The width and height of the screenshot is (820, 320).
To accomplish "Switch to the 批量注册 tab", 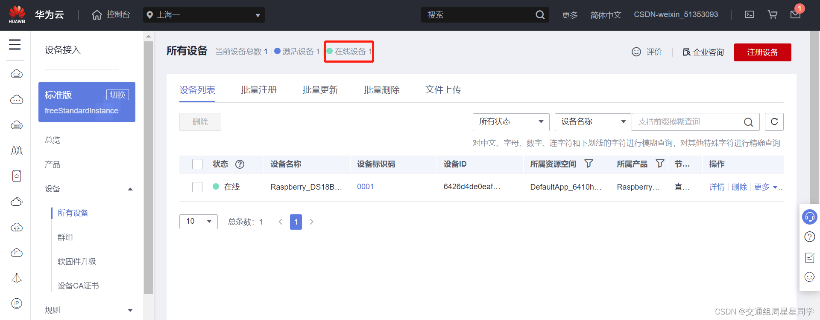I will 259,90.
